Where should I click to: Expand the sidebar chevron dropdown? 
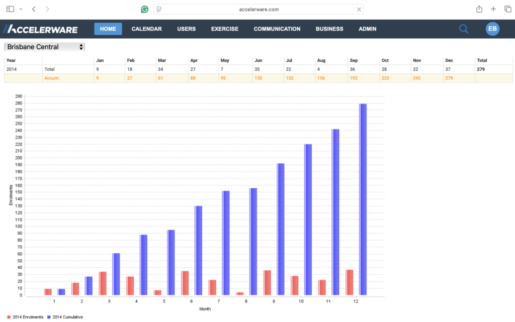coord(21,9)
